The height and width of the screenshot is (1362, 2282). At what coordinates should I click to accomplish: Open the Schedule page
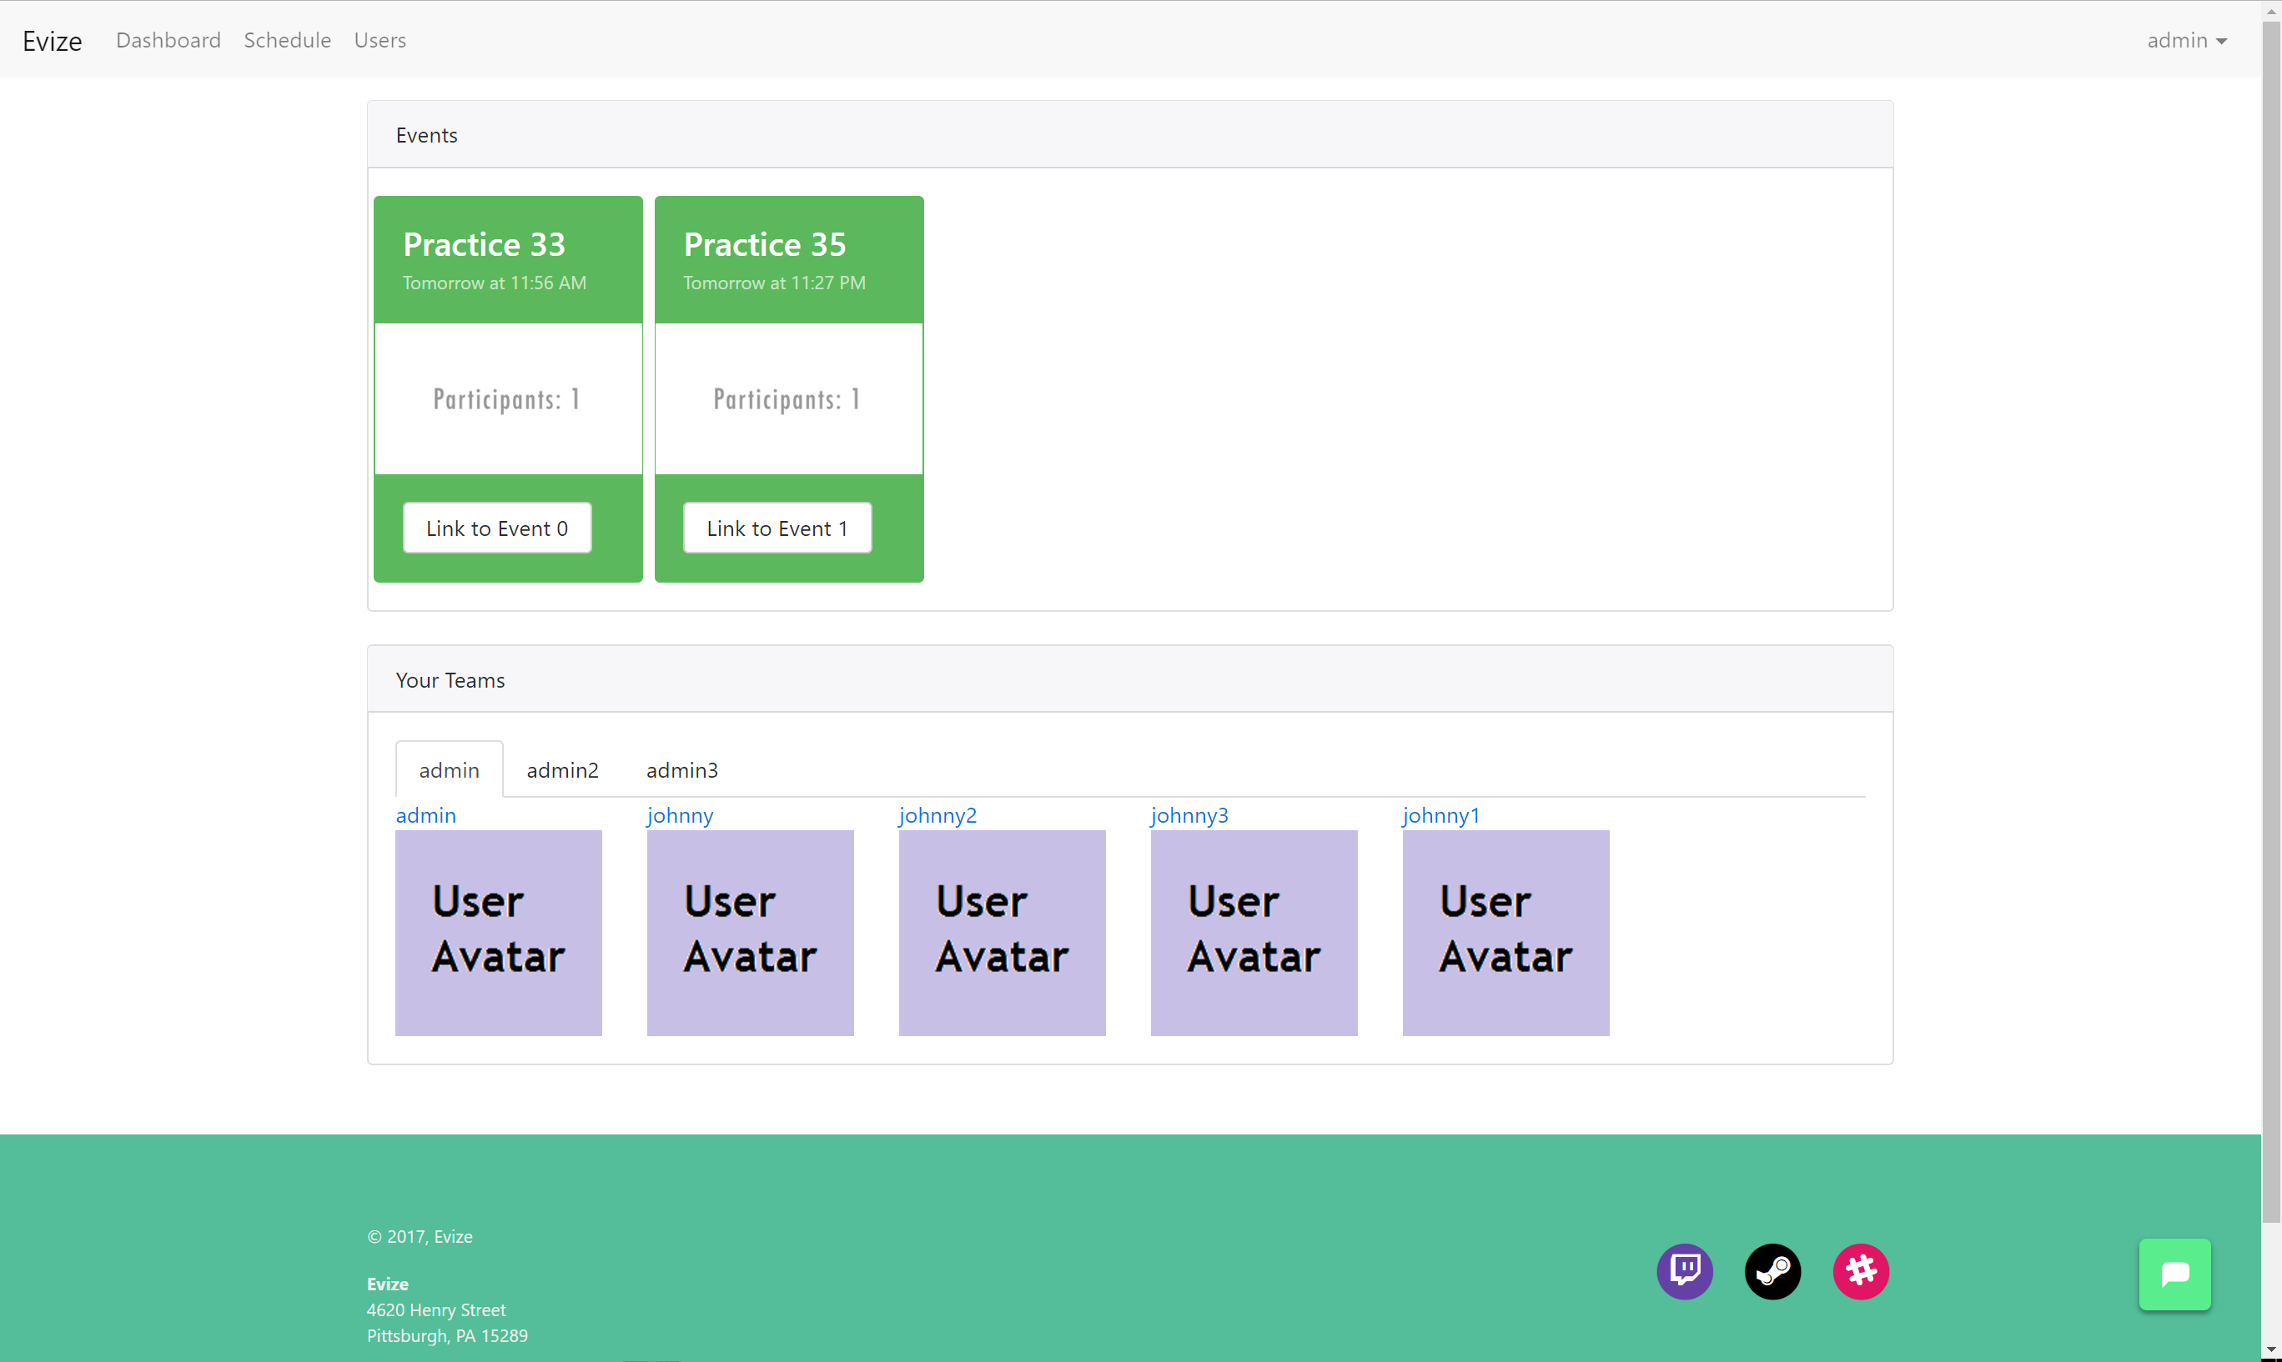pyautogui.click(x=288, y=40)
